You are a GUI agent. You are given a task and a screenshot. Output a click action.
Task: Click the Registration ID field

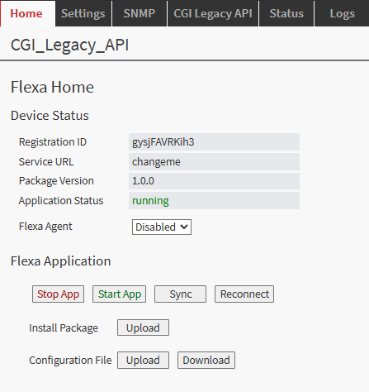pyautogui.click(x=214, y=142)
